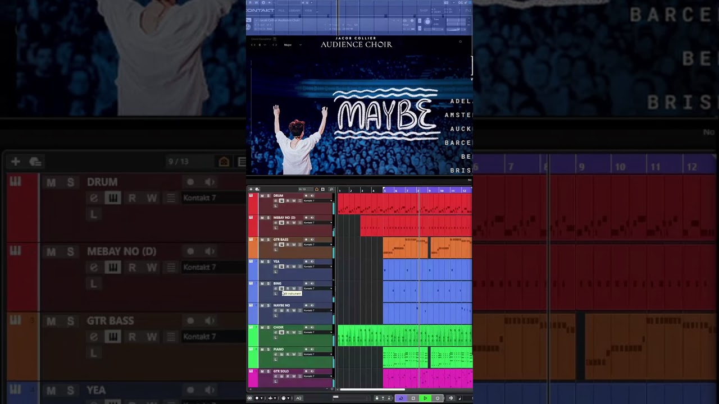
Task: Toggle monitor speaker on YEA track
Action: point(312,261)
